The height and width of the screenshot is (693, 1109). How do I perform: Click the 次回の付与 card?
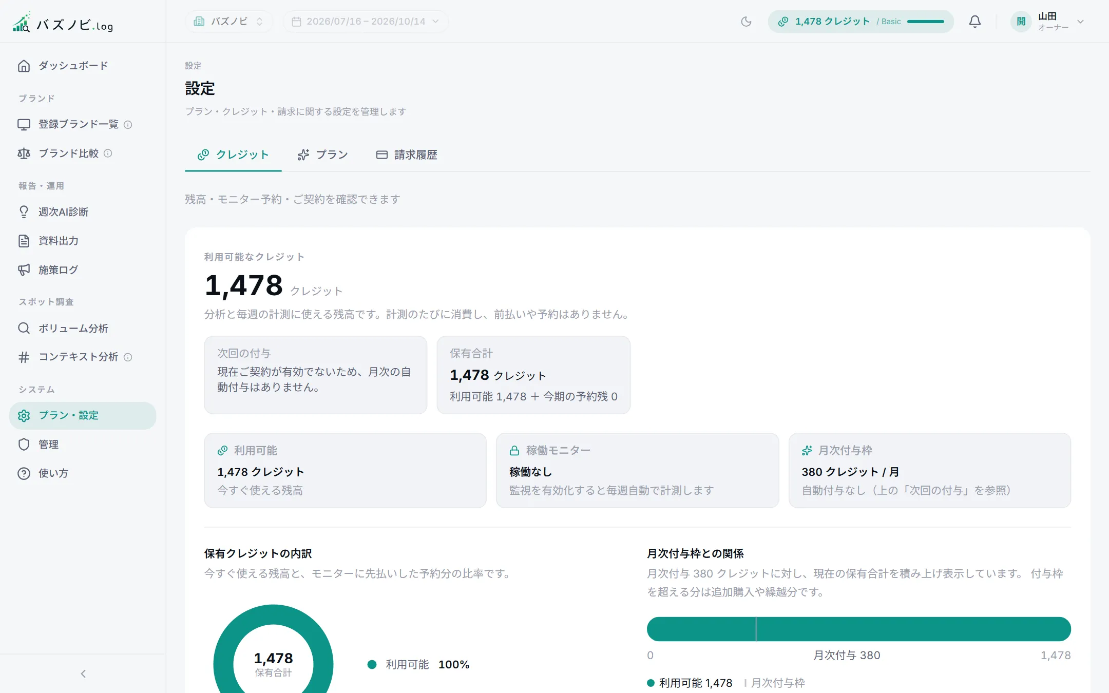click(316, 375)
